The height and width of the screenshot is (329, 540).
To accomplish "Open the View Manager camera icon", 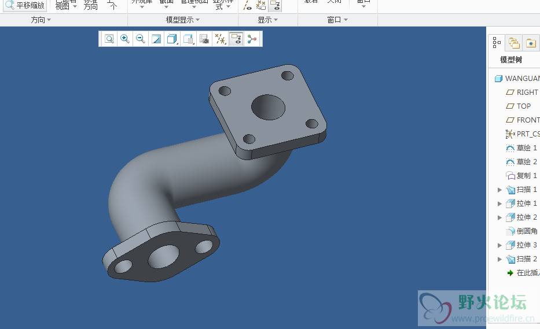I will pos(204,39).
